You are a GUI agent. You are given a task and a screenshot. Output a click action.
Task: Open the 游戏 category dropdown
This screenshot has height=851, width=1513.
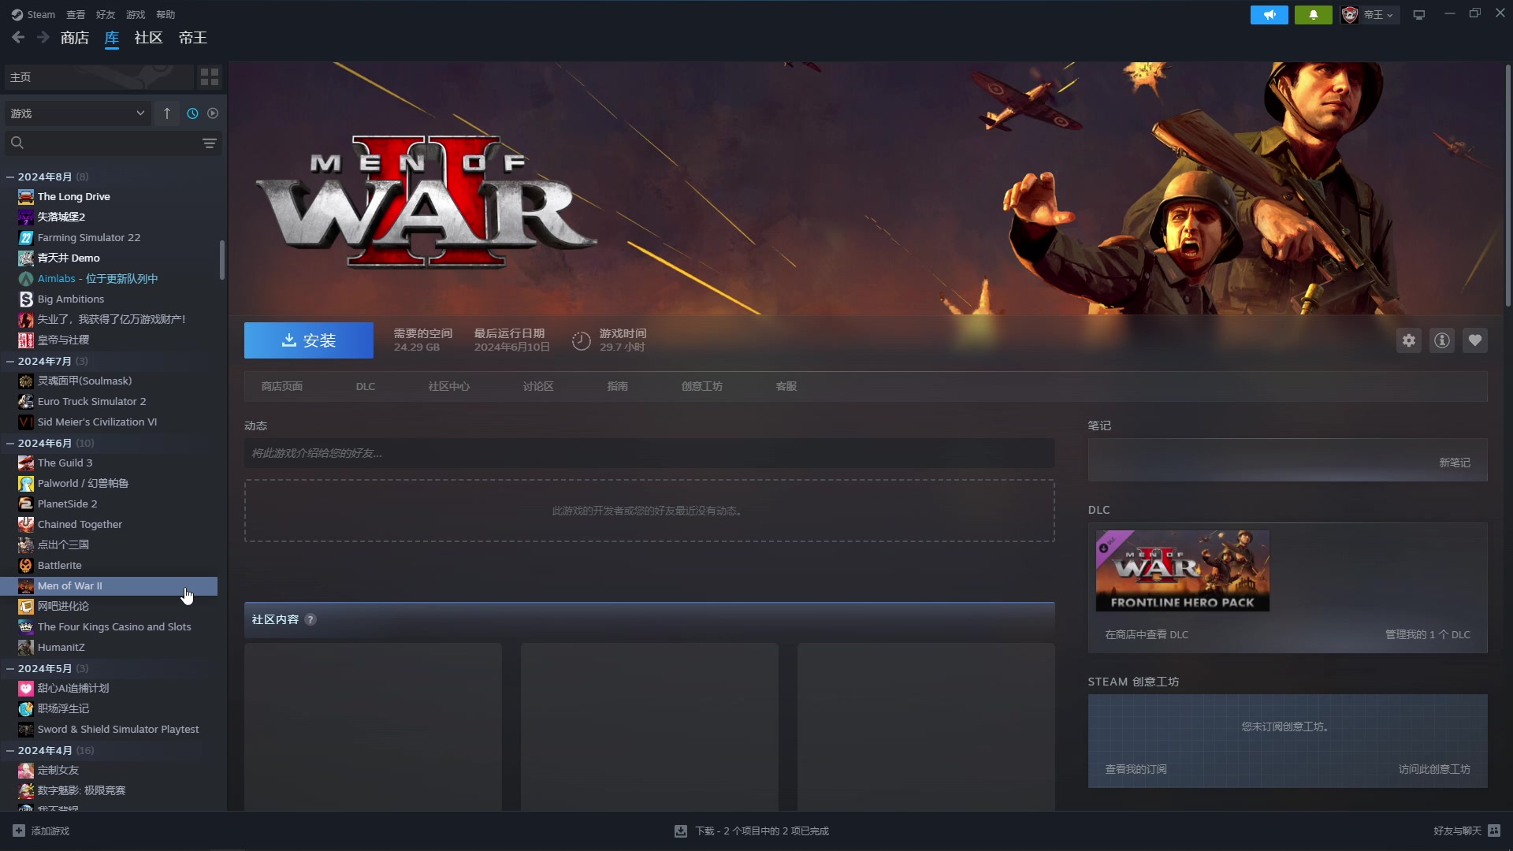click(x=77, y=113)
